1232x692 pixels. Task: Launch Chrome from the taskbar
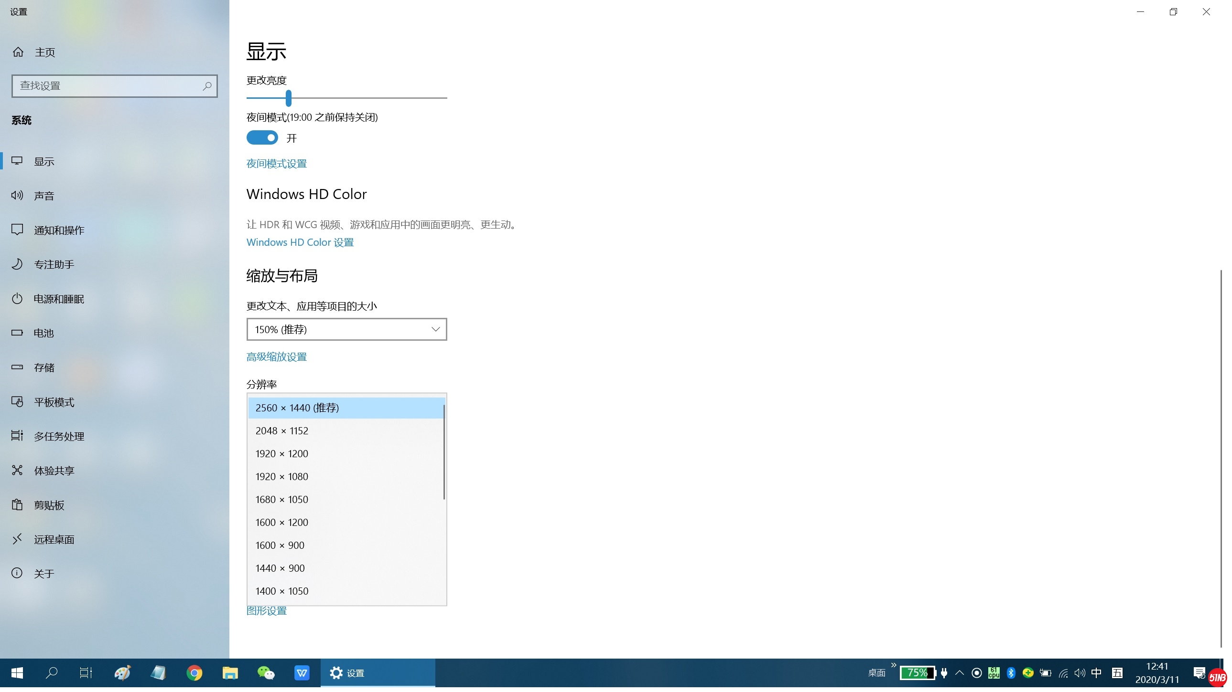click(x=195, y=672)
